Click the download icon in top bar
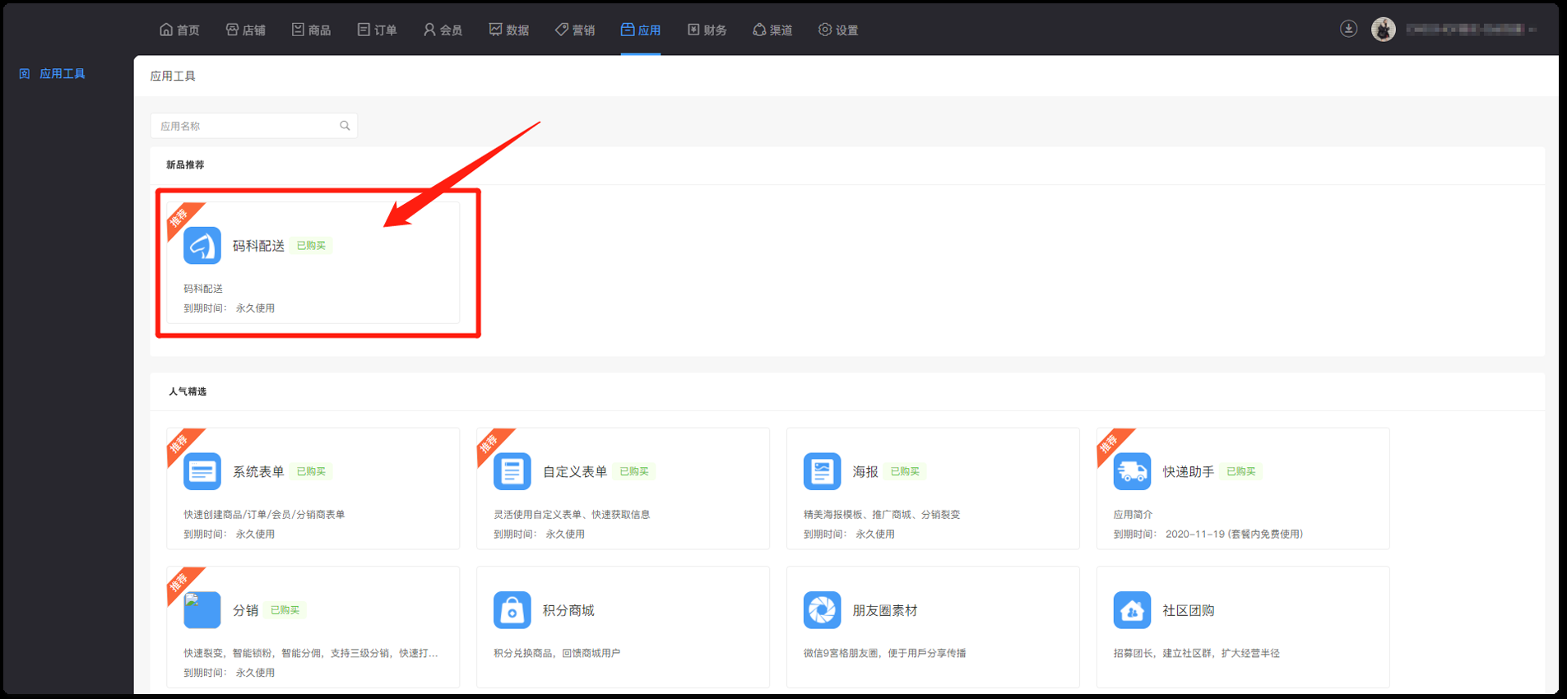The image size is (1567, 699). [1348, 30]
